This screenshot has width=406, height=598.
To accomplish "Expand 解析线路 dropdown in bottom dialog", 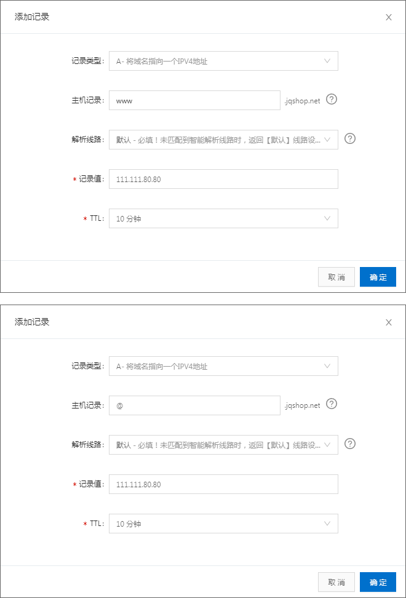I will 223,445.
